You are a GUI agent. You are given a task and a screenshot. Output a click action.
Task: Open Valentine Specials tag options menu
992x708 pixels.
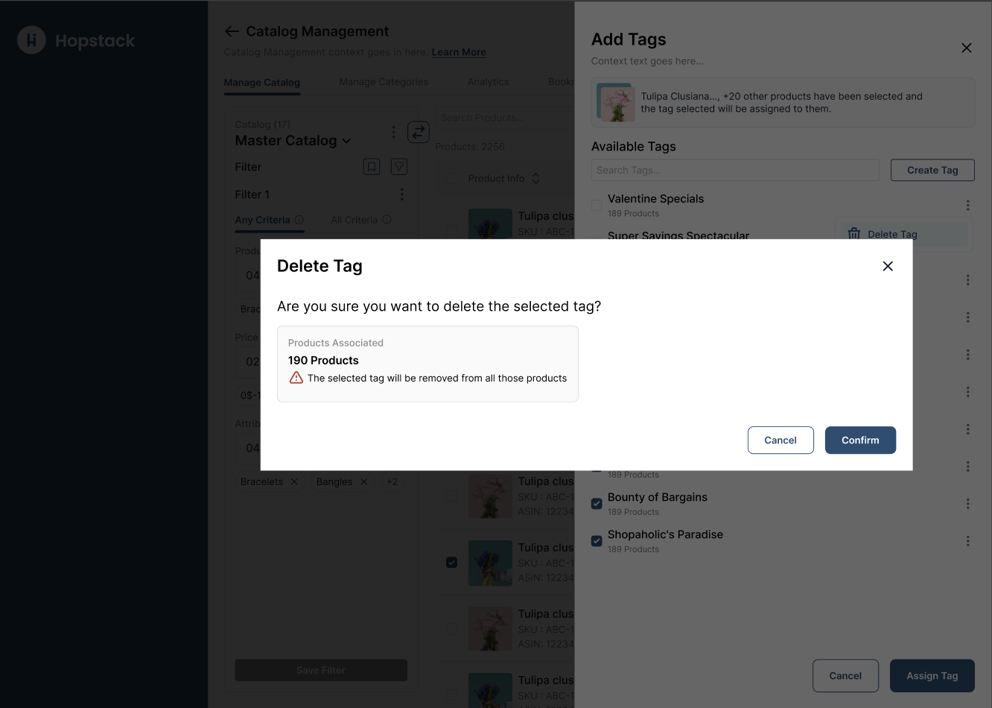967,206
